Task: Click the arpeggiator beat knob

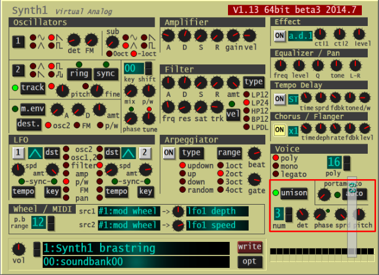Action: coord(255,154)
